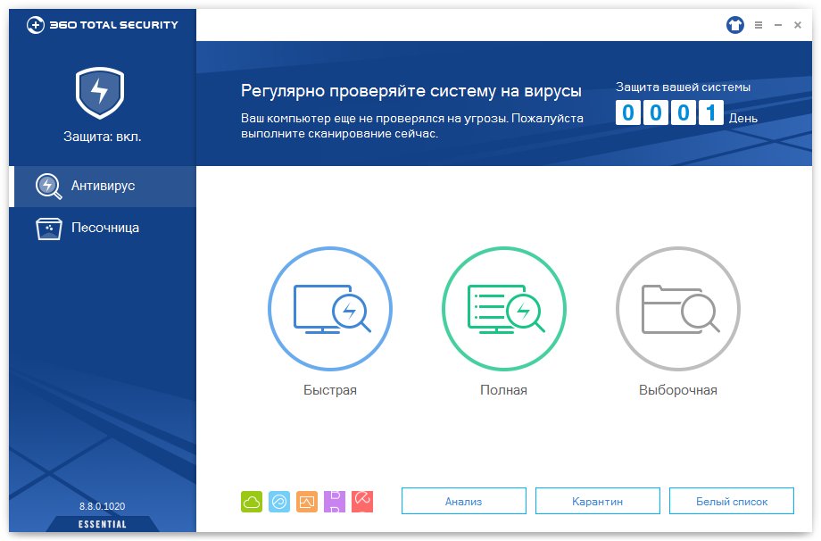Open the Анализ button

pos(463,501)
